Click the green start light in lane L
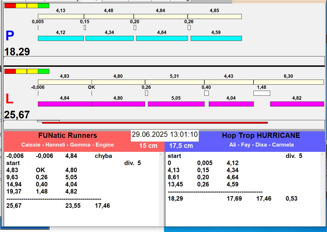Viewport: 327px width, 232px height. pos(43,71)
